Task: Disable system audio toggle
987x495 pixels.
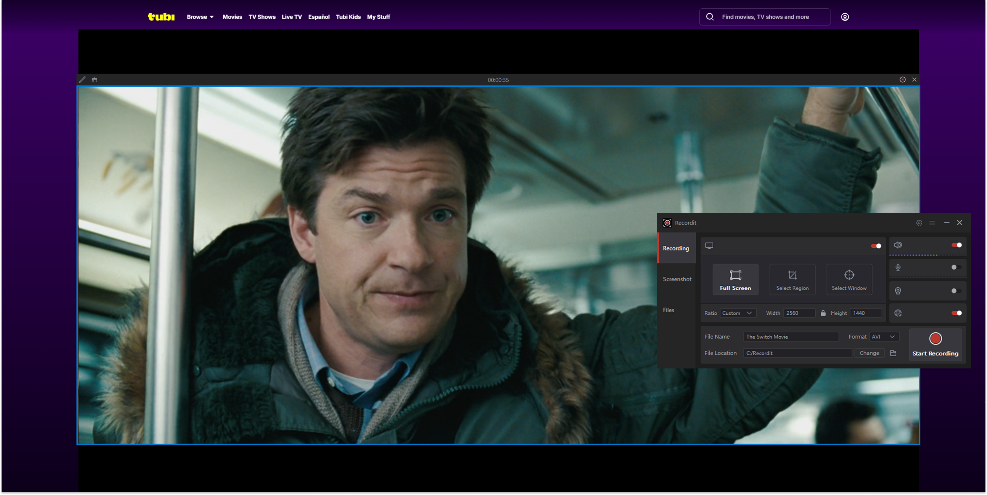Action: (956, 245)
